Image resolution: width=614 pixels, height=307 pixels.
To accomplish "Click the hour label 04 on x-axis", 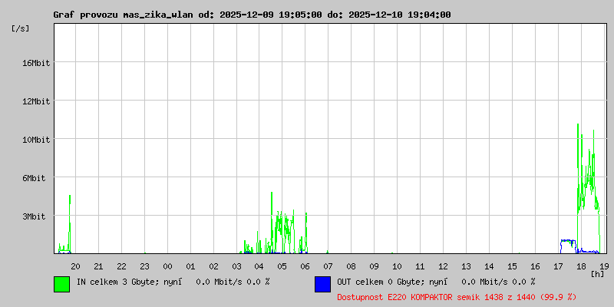I will point(259,266).
